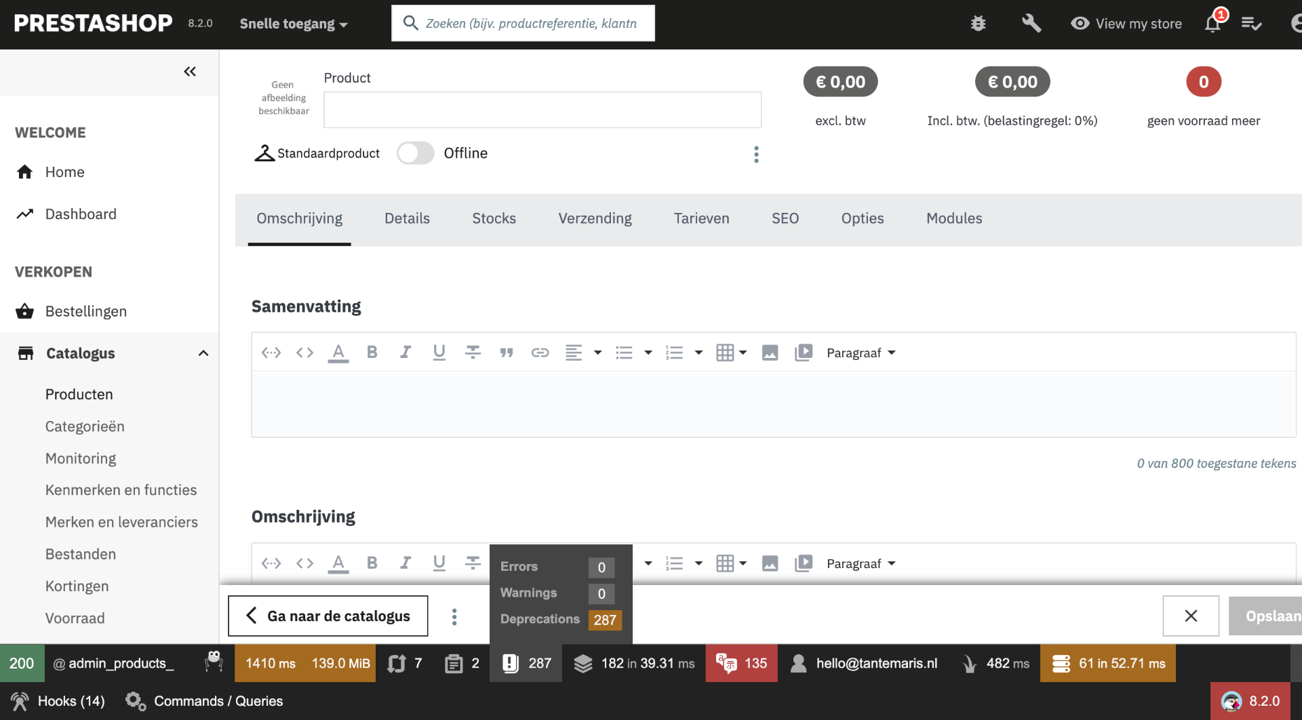Collapse the Catalogus menu section

click(203, 353)
